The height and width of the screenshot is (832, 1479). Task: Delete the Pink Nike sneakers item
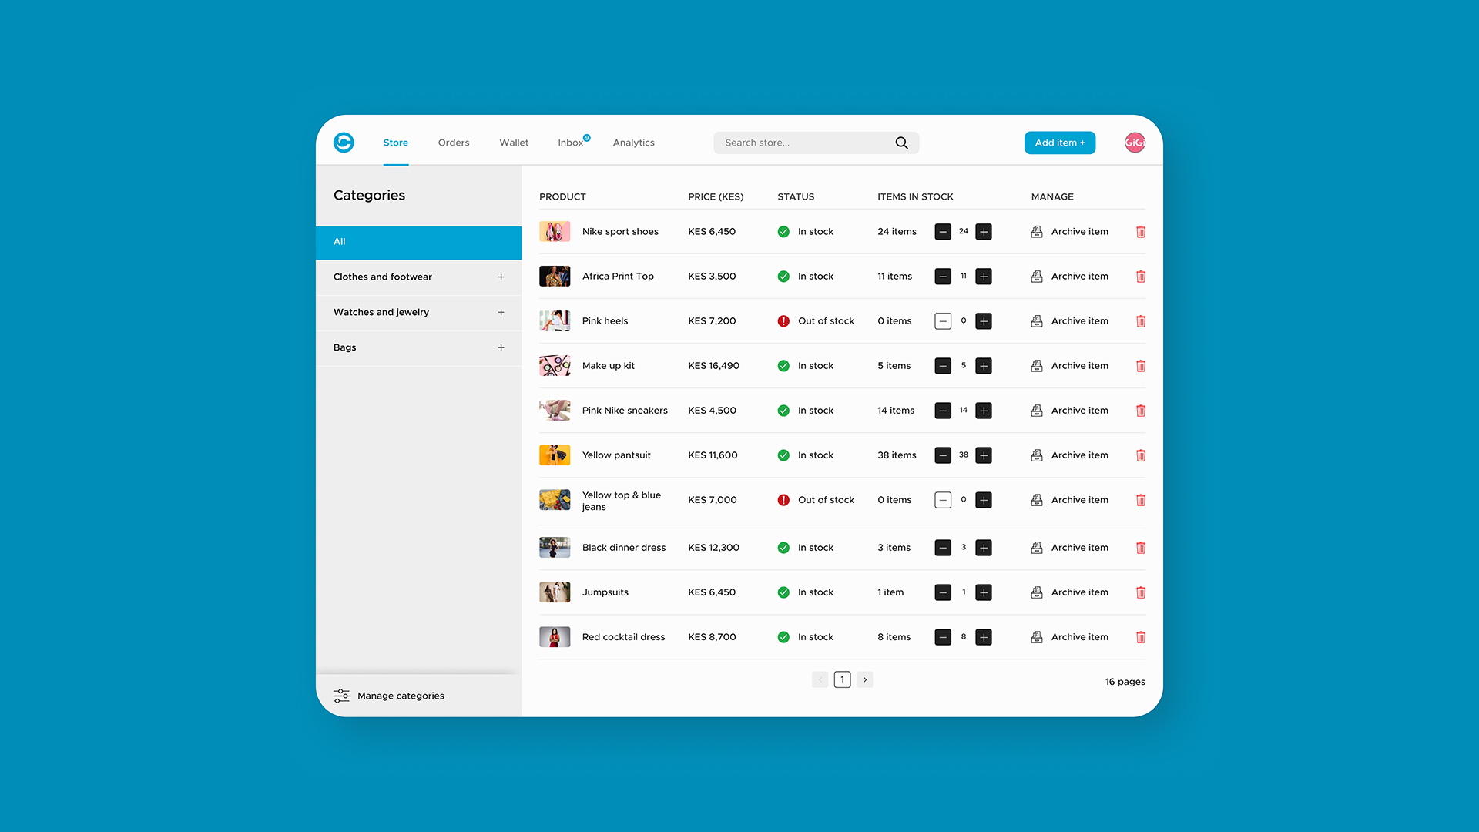1141,411
